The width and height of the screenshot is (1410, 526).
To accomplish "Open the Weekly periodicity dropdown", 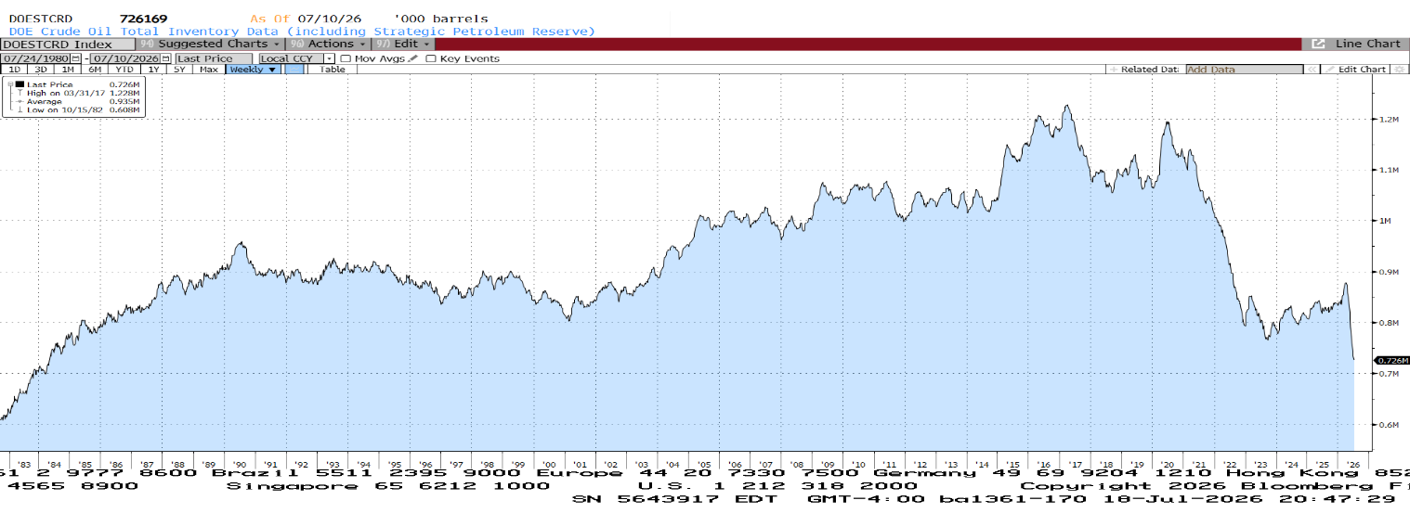I will point(253,70).
